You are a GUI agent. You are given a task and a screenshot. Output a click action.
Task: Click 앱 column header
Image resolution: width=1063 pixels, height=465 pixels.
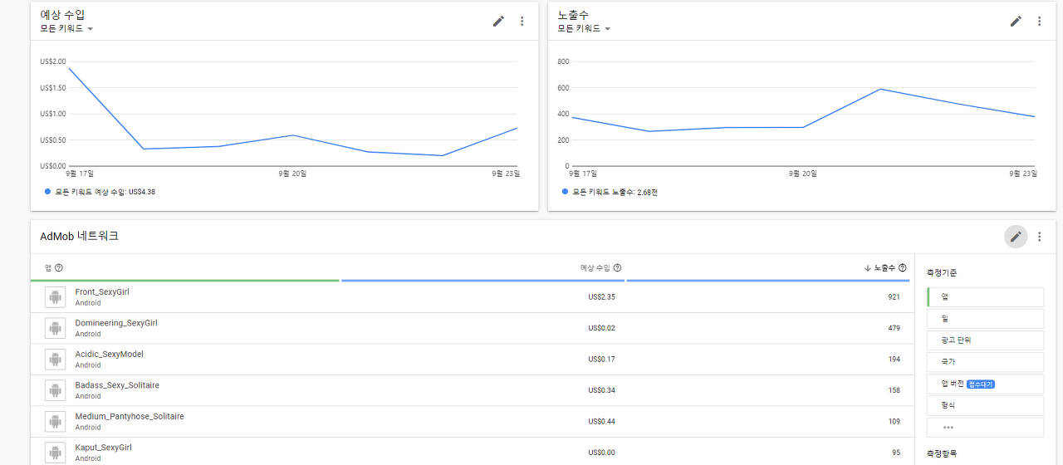pyautogui.click(x=48, y=268)
